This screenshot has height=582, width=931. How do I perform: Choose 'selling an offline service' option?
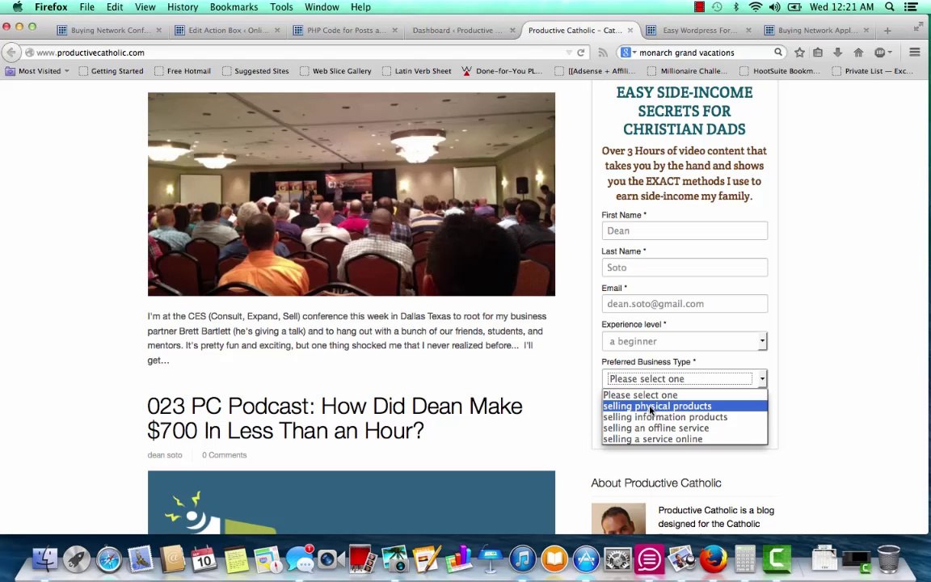pyautogui.click(x=684, y=428)
